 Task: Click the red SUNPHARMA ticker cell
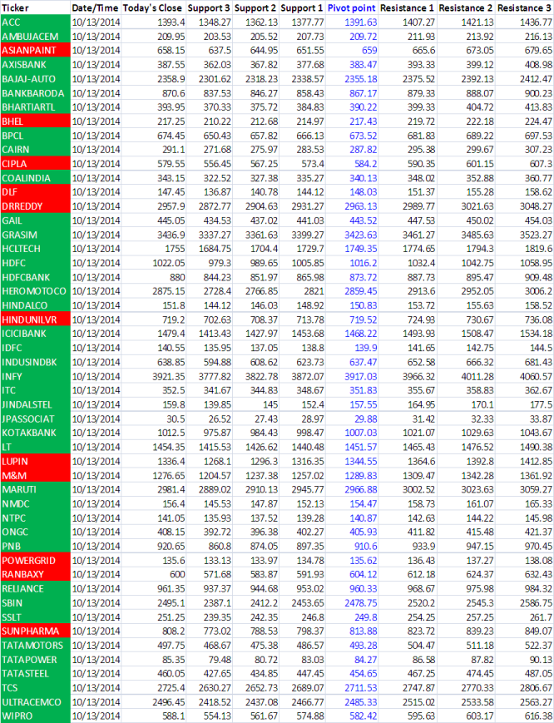[36, 631]
